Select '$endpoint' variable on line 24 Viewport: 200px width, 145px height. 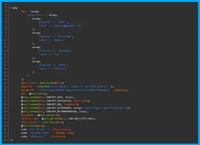tap(27, 90)
